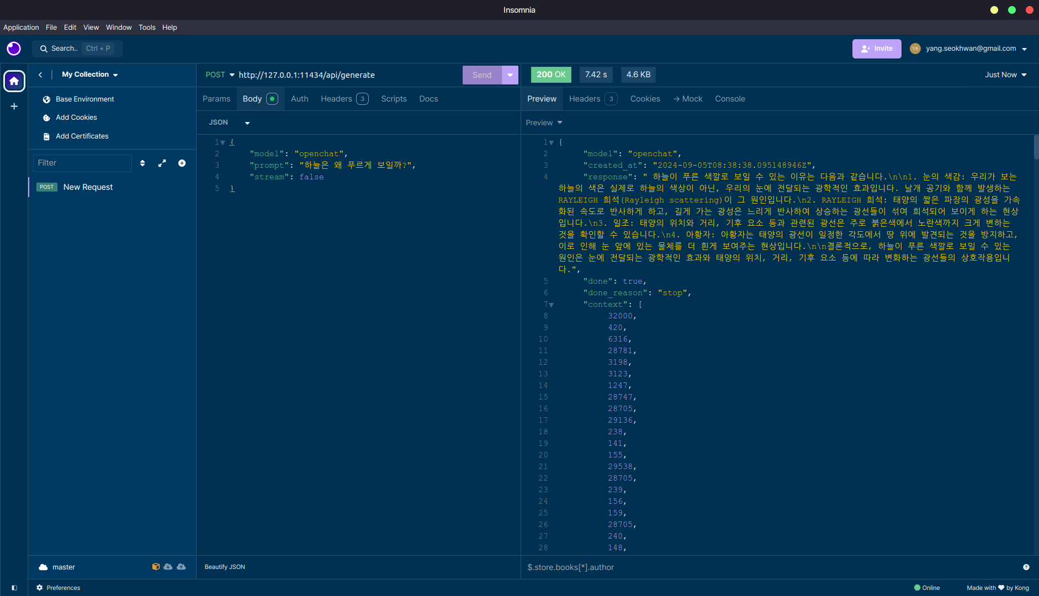Open Add Certificates dialog
Viewport: 1039px width, 596px height.
[x=76, y=136]
